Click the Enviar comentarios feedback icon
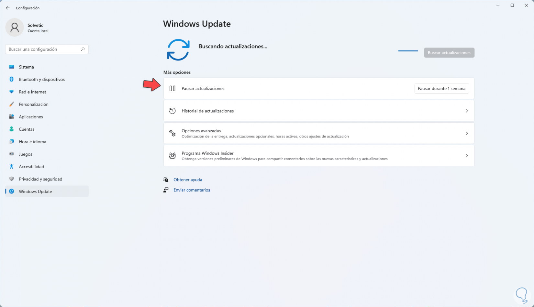 point(166,190)
